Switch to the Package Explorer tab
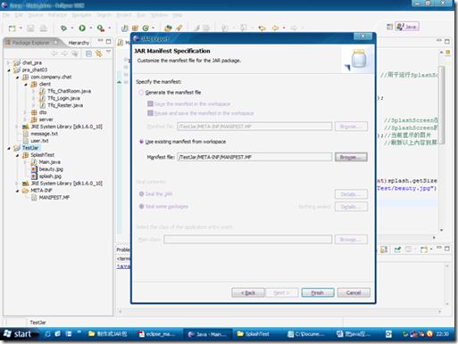Image resolution: width=458 pixels, height=344 pixels. coord(32,43)
